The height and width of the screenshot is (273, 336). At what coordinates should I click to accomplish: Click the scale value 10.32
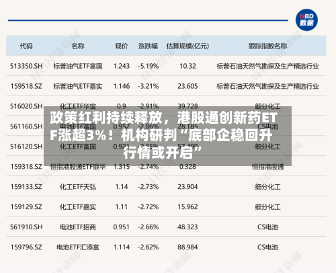187,66
